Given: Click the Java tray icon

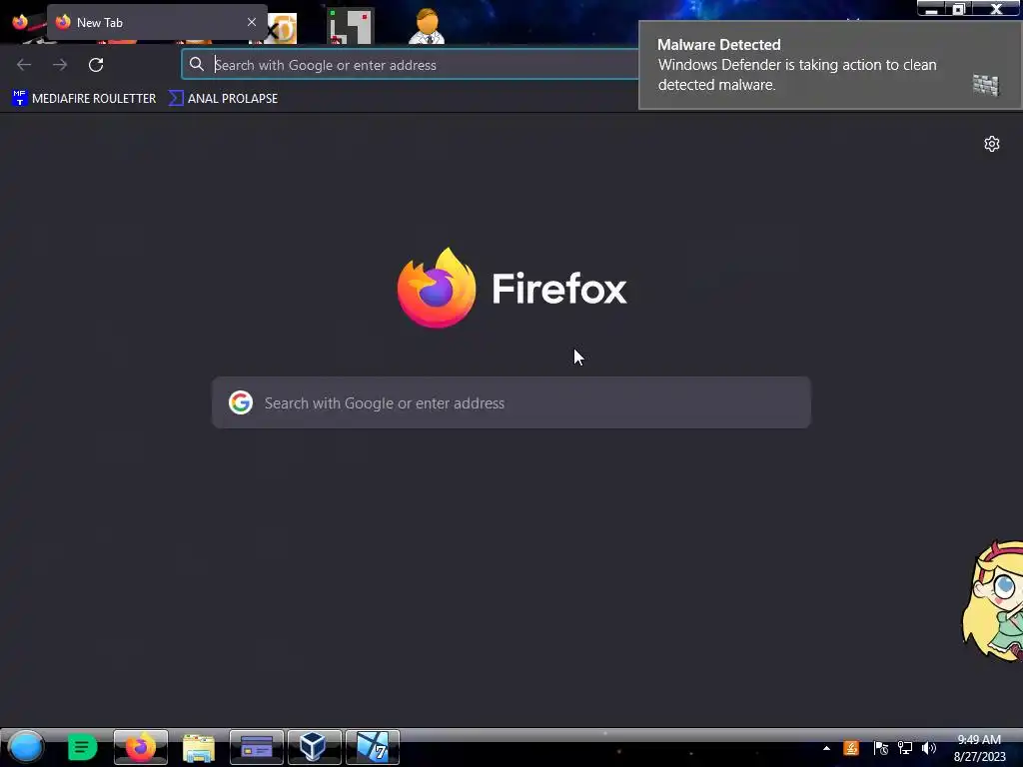Looking at the screenshot, I should [x=851, y=748].
